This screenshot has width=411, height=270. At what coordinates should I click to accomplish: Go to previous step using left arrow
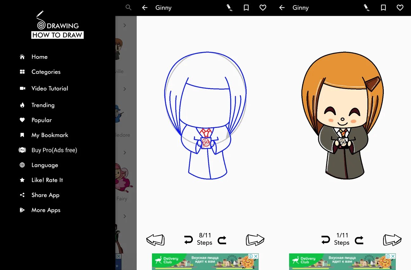155,240
